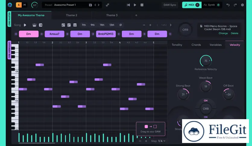
Task: Click Delete for the MIDI file
Action: (235, 33)
